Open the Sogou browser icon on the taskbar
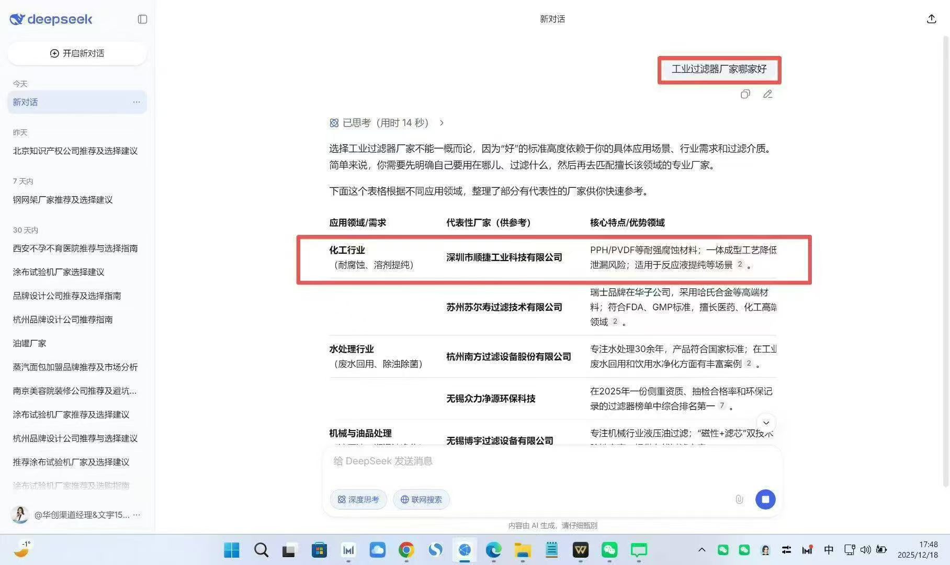The width and height of the screenshot is (950, 565). click(x=435, y=550)
